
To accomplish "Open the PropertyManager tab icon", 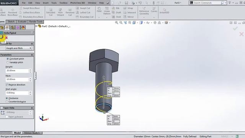I will [x=7, y=28].
